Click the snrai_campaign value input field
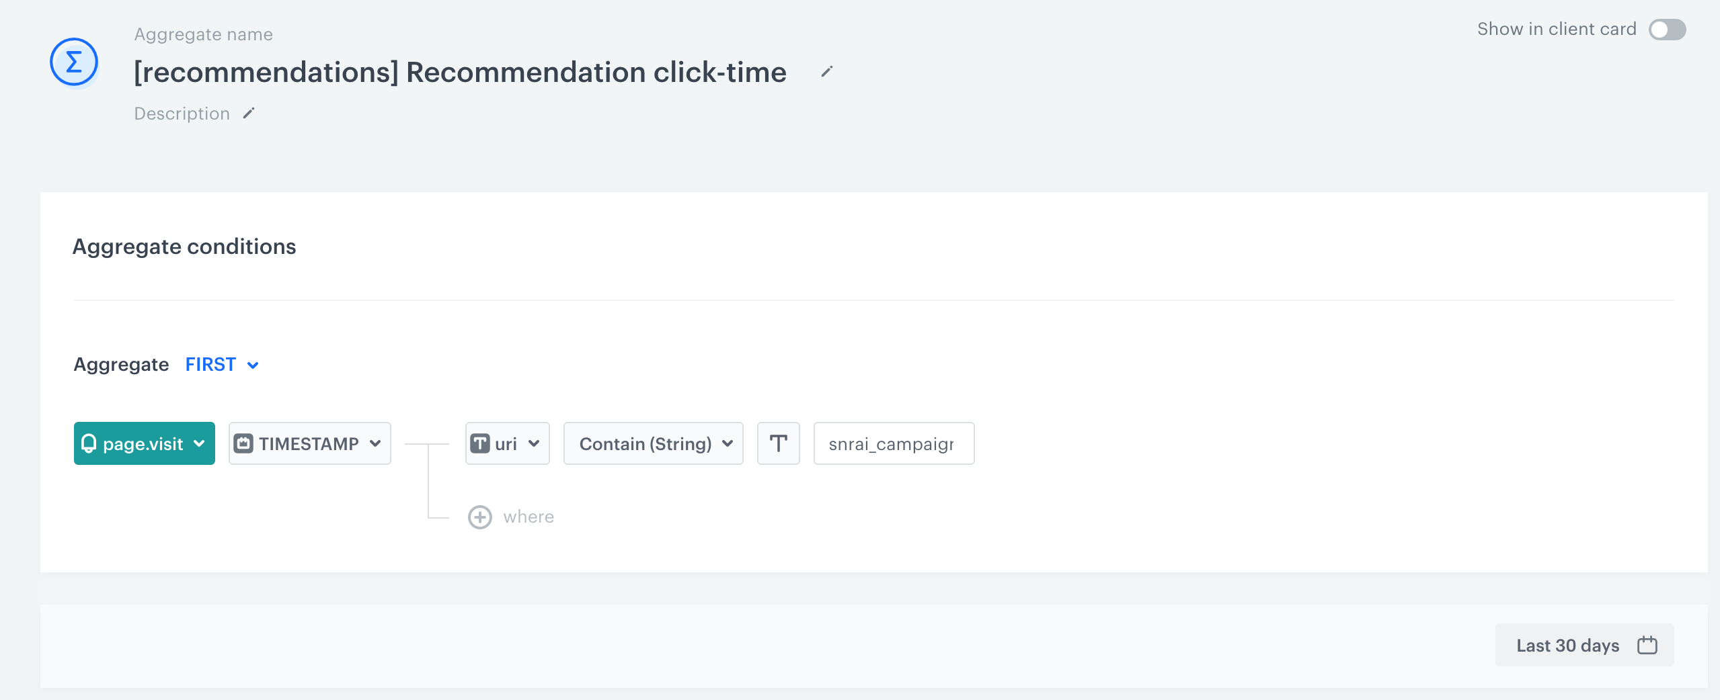The image size is (1720, 700). [893, 443]
